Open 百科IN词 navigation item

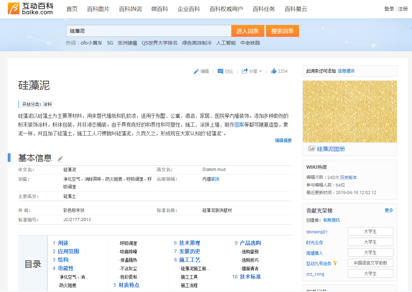coord(130,9)
